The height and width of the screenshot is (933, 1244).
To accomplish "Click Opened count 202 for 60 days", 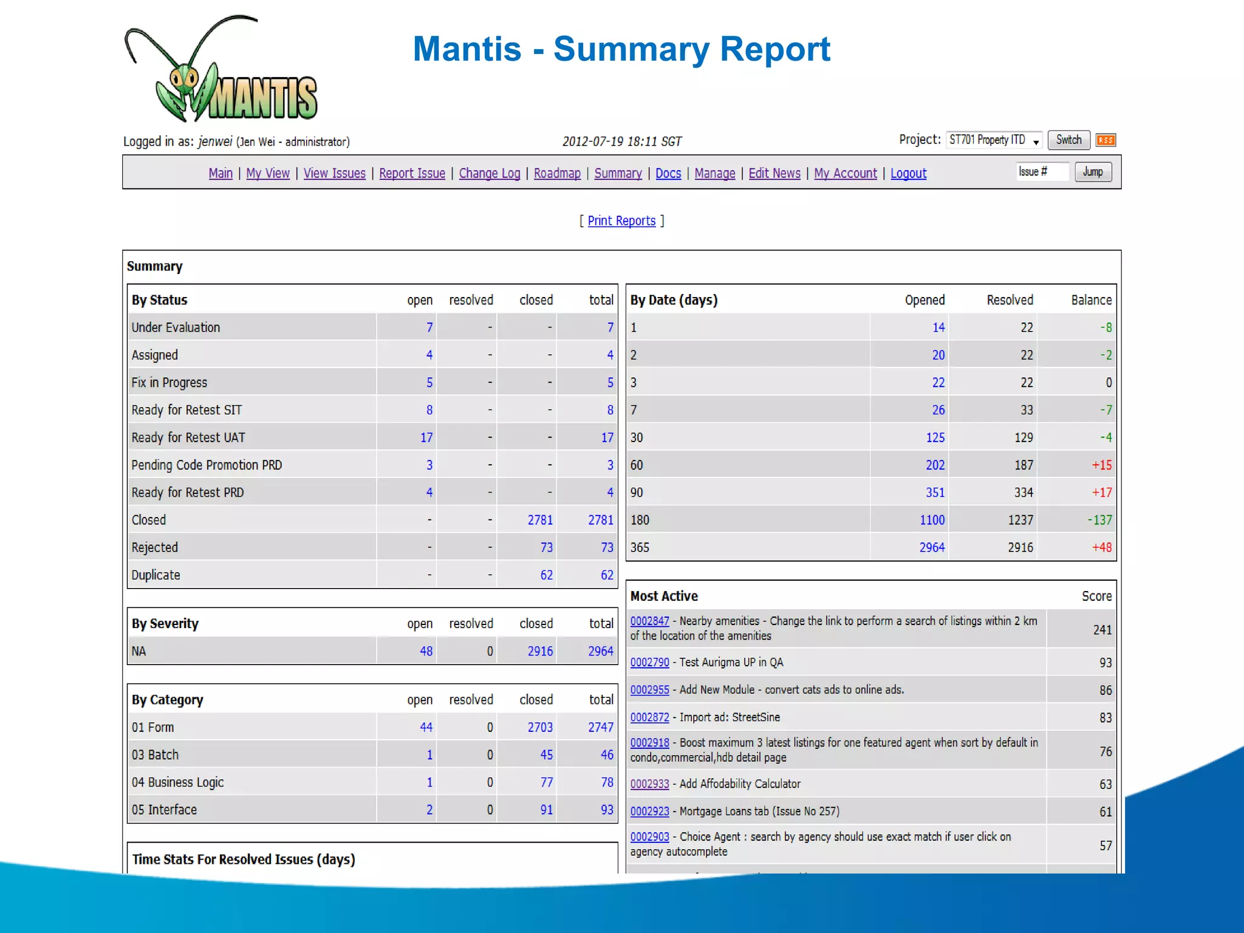I will [x=935, y=465].
